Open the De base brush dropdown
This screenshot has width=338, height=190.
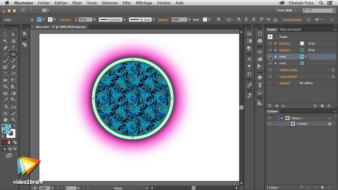point(154,20)
